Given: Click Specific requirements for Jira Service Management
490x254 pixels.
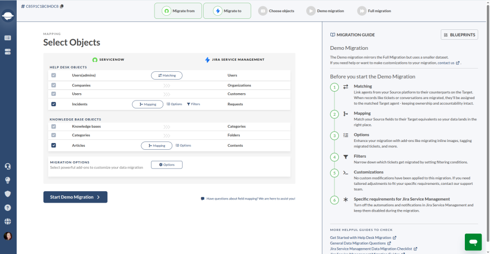Looking at the screenshot, I should [x=402, y=199].
